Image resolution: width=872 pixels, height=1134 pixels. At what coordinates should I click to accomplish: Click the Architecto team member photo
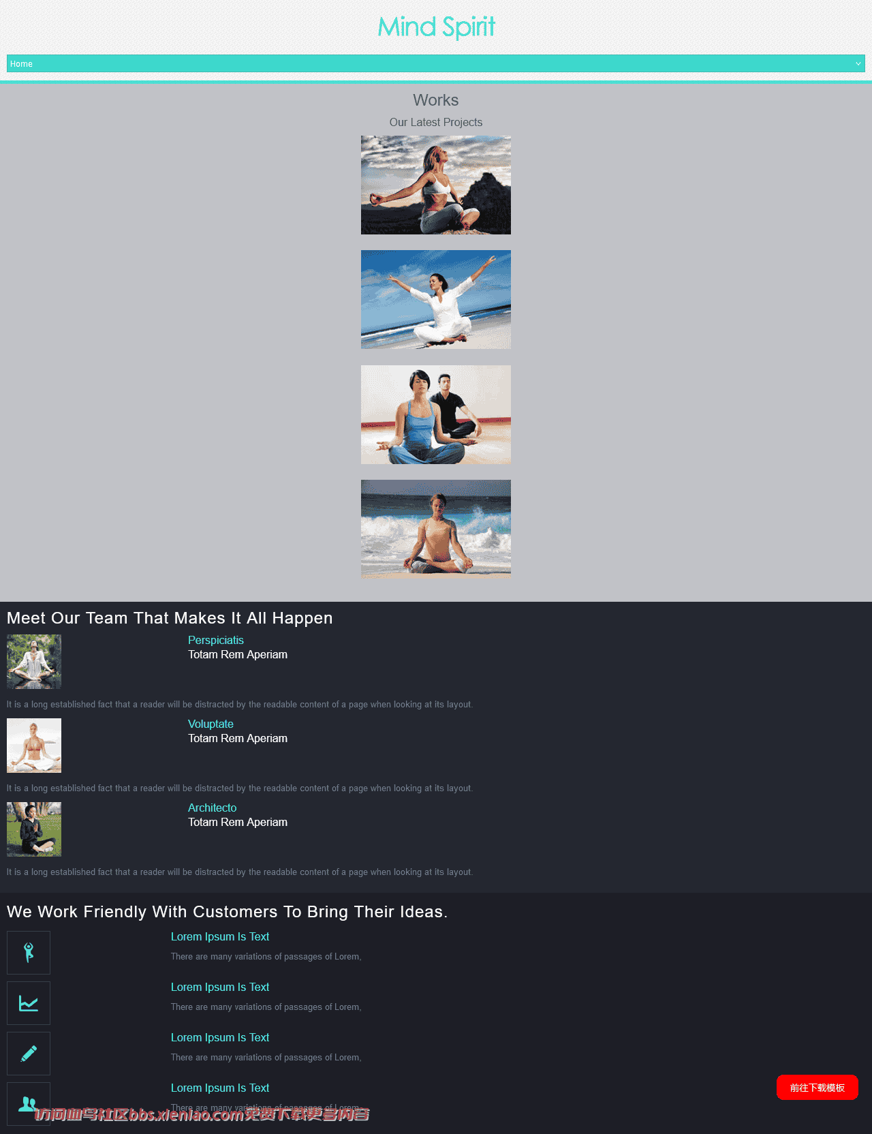(x=34, y=829)
